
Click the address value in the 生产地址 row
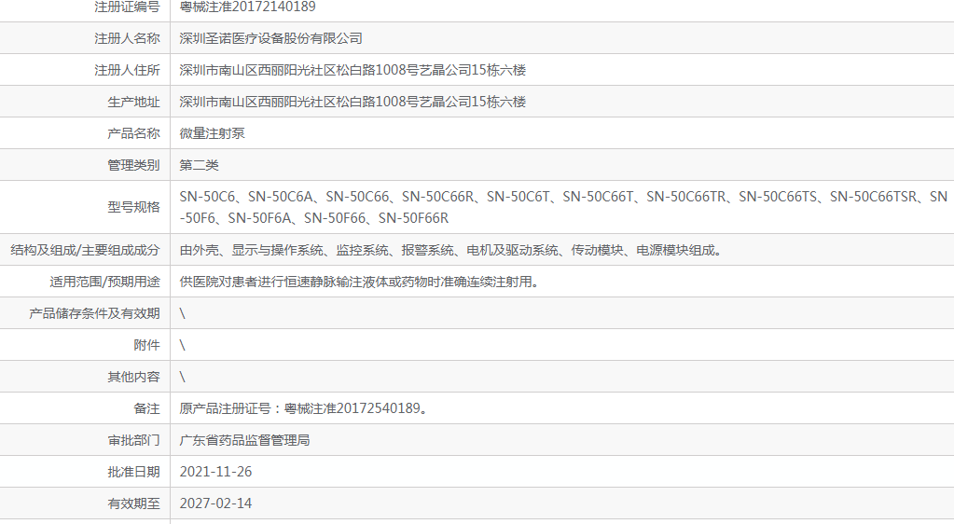(353, 103)
